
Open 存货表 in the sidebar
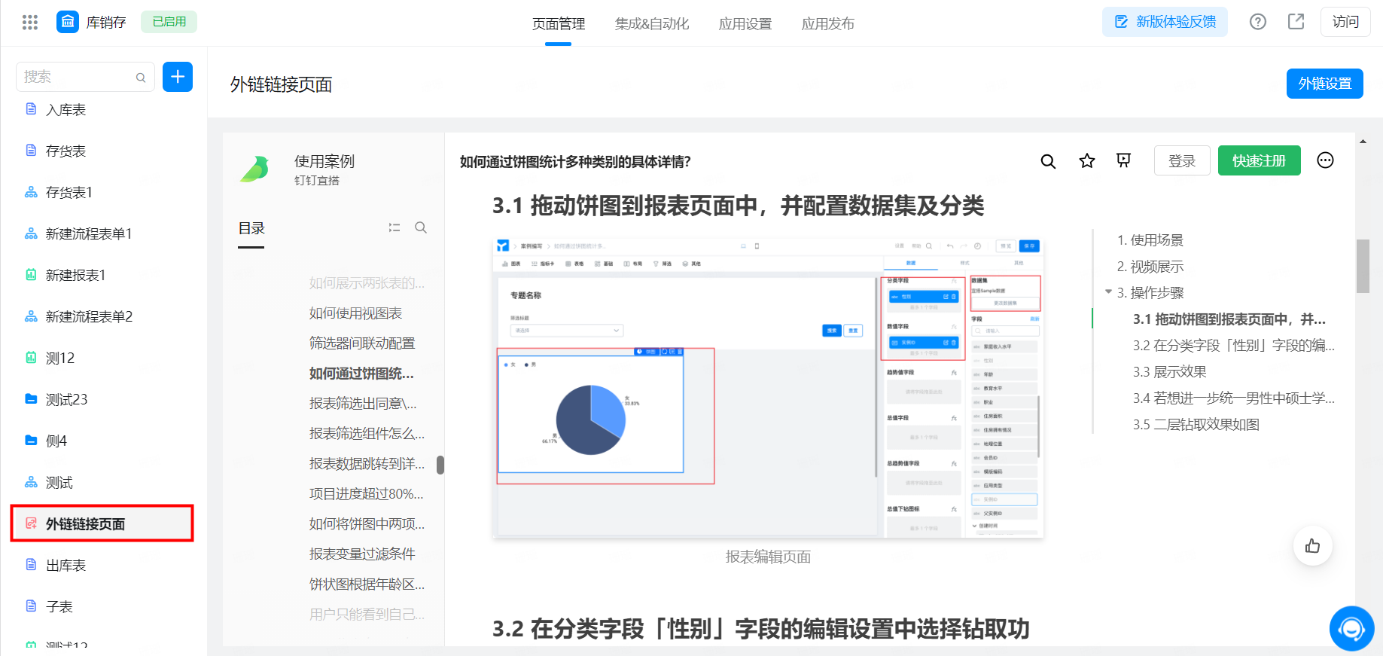(66, 151)
